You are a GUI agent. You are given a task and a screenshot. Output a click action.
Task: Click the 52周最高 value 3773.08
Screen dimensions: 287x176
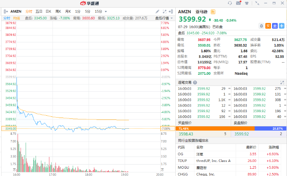pyautogui.click(x=204, y=68)
